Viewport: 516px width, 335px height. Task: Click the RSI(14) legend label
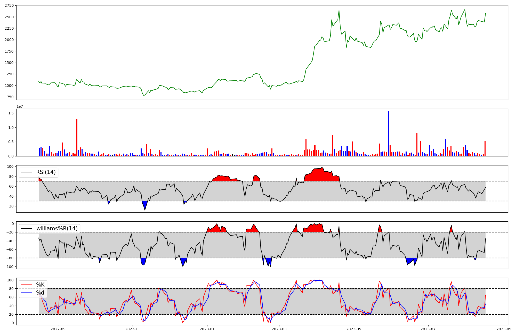pos(46,172)
